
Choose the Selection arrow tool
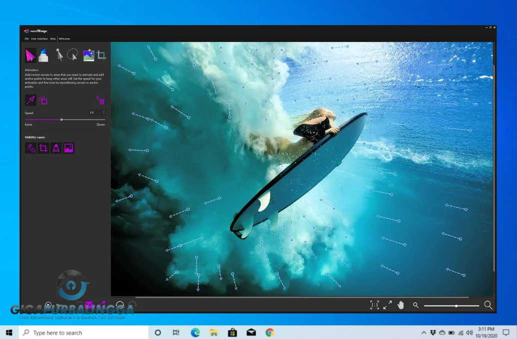point(60,55)
